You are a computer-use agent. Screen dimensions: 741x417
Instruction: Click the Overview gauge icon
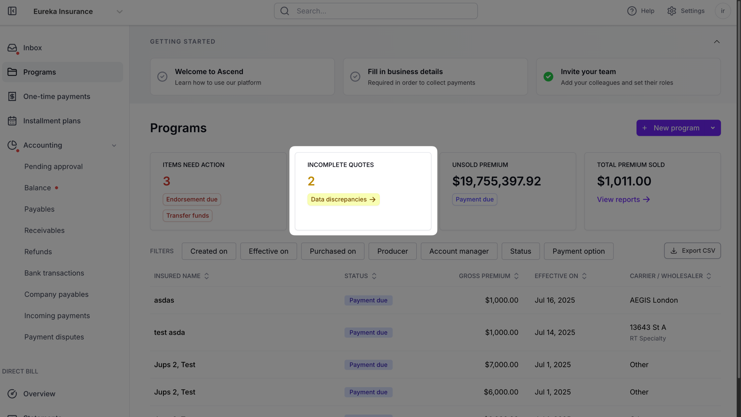coord(12,394)
